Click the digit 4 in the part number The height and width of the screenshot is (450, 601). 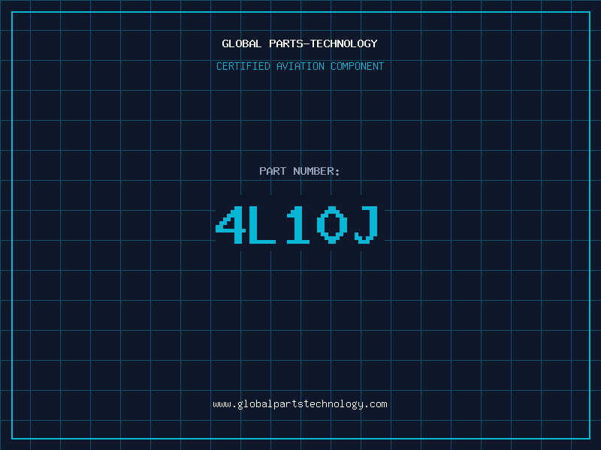231,225
